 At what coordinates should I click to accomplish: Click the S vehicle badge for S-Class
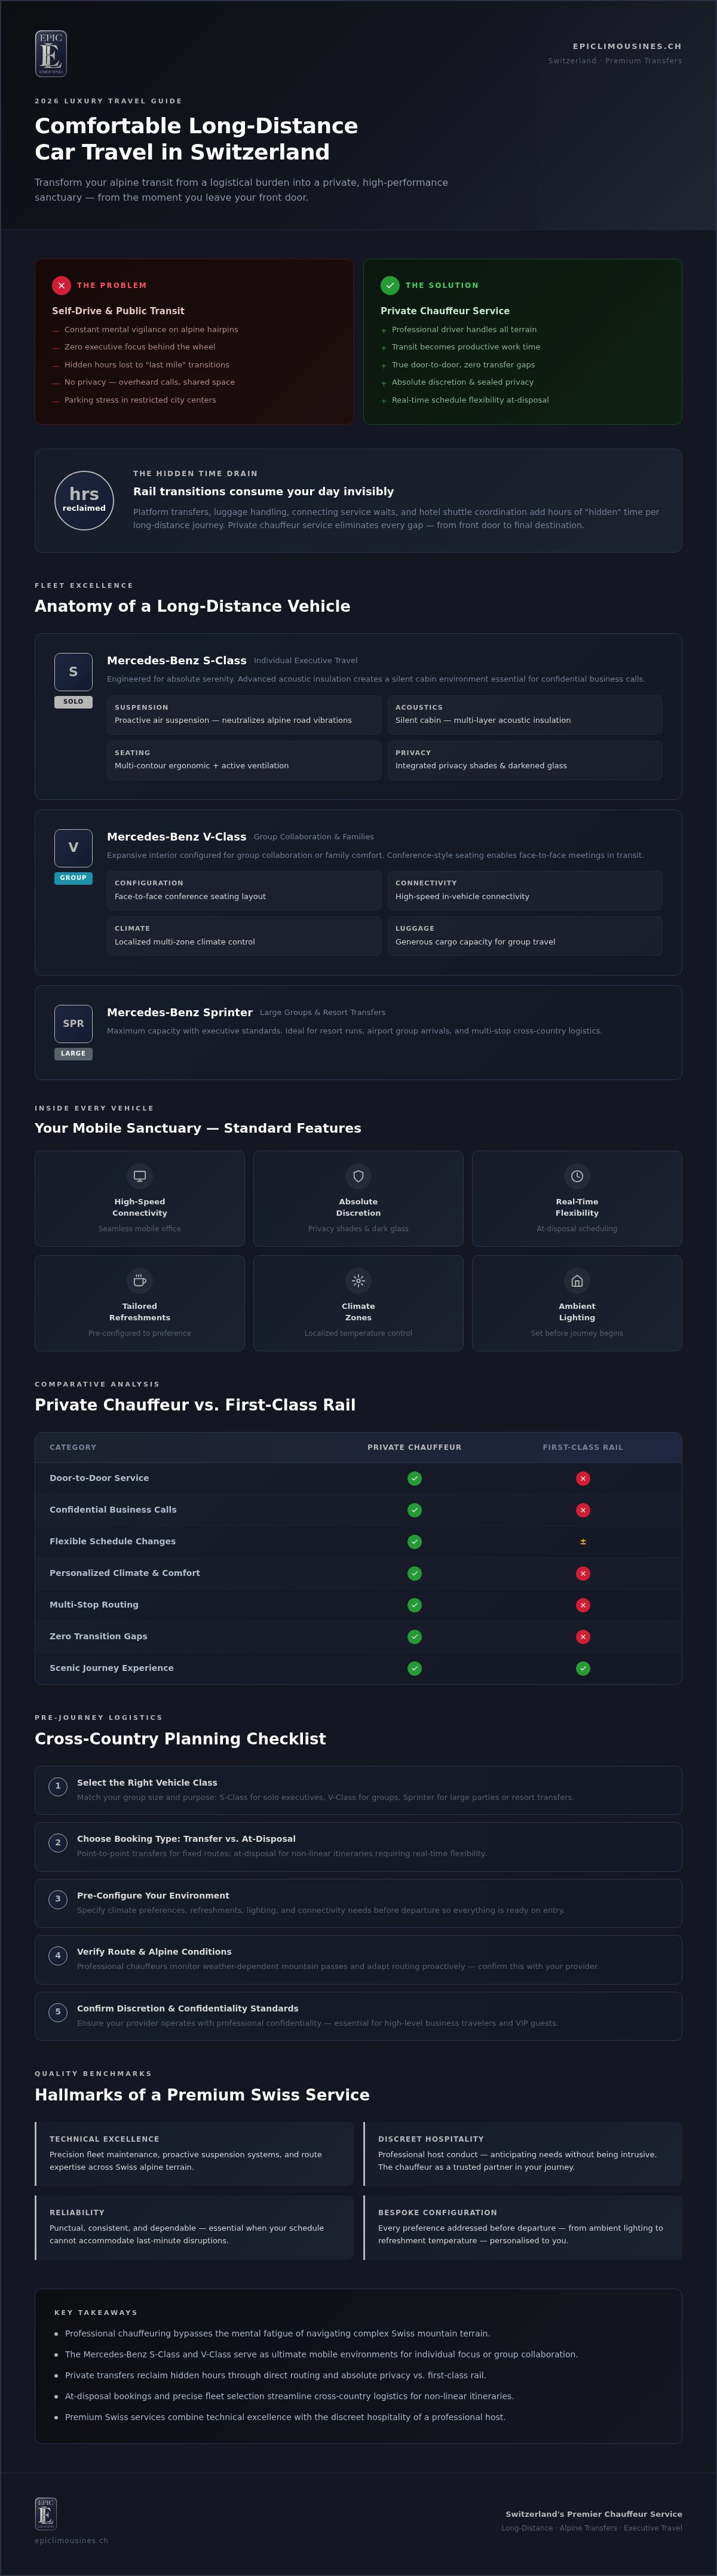pos(73,672)
